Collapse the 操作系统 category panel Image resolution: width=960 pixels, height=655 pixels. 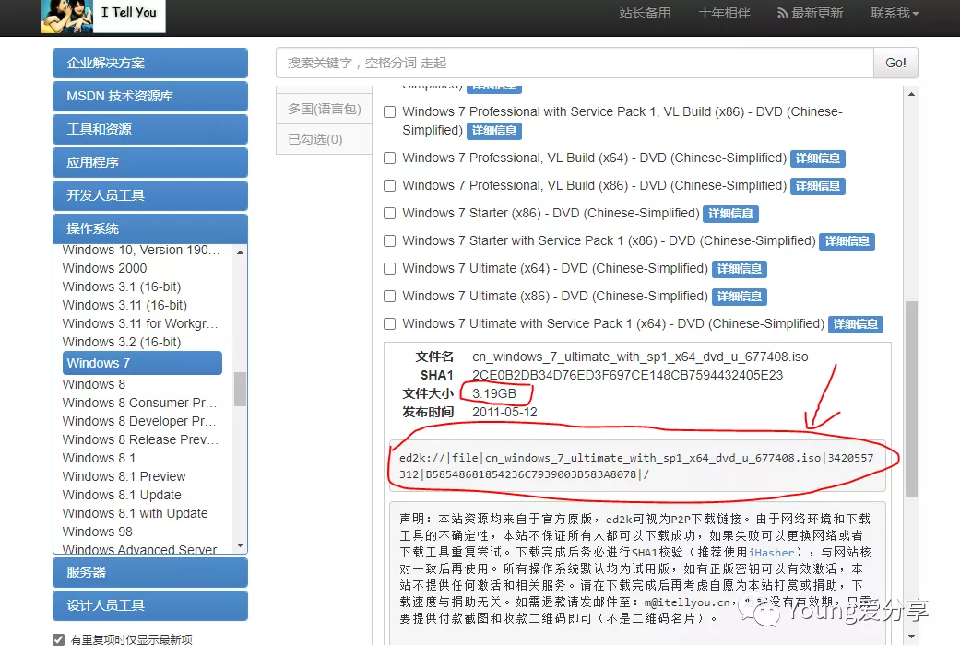click(x=150, y=228)
